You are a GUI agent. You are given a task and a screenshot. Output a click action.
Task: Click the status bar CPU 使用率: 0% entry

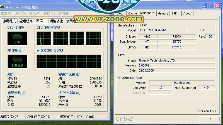click(38, 117)
